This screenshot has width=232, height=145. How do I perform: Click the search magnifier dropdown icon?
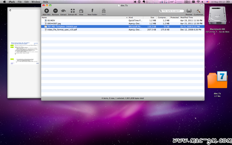point(161,11)
